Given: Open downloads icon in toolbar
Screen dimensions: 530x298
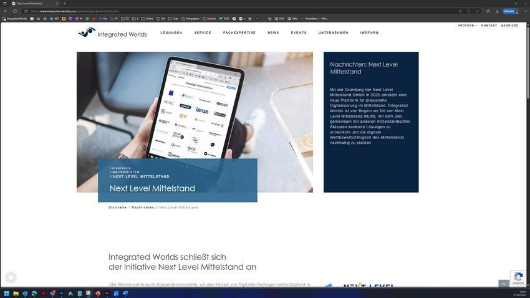Looking at the screenshot, I should pos(497,11).
